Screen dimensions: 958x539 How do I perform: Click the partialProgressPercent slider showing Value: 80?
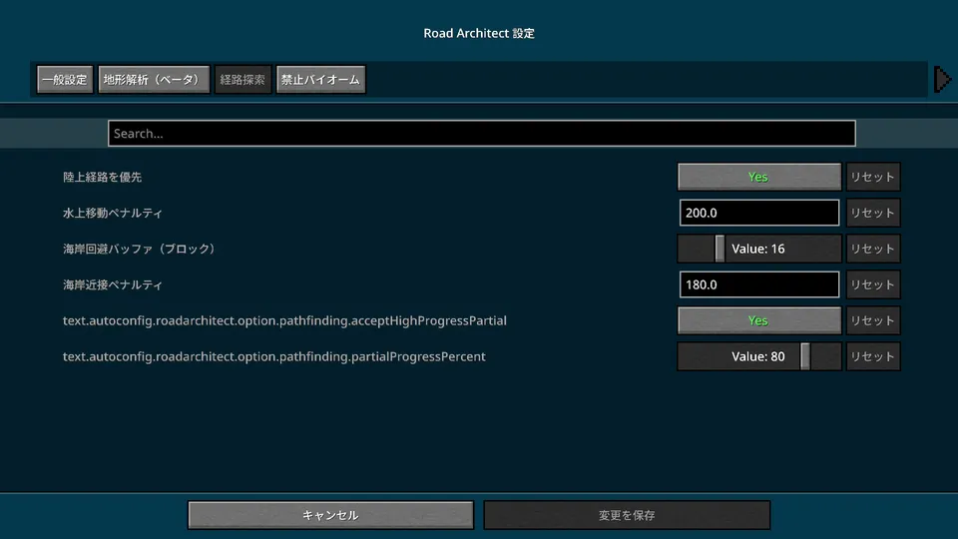(x=758, y=356)
